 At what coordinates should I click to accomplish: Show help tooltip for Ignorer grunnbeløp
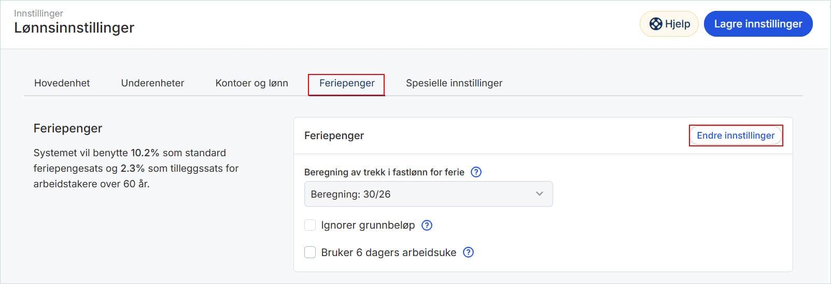pos(427,225)
